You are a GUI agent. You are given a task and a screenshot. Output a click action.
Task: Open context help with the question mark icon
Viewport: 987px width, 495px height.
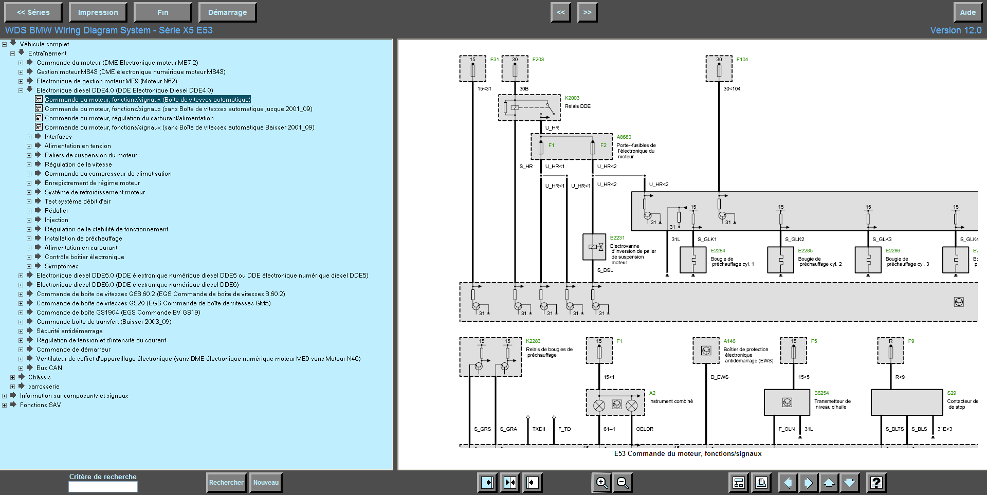(876, 483)
